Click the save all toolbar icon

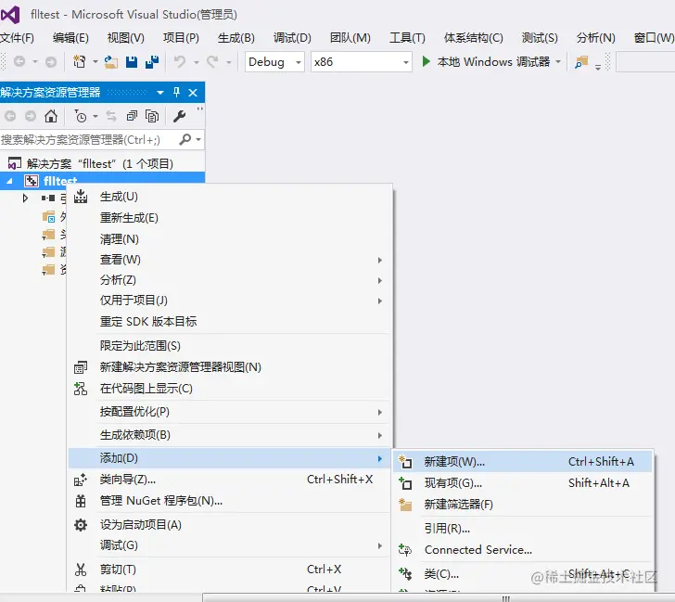151,62
